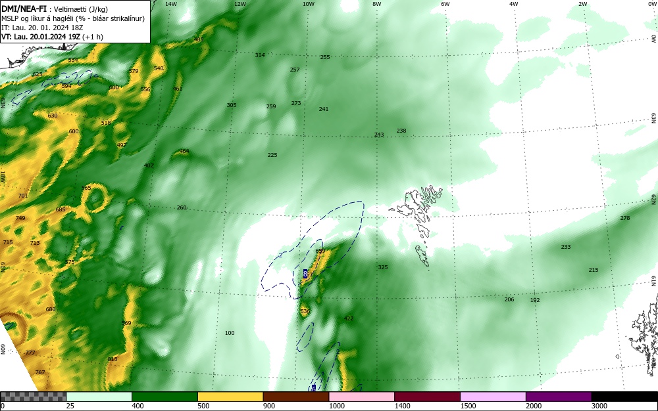This screenshot has height=411, width=658.
Task: Click the '8W' longitude label
Action: (x=377, y=4)
